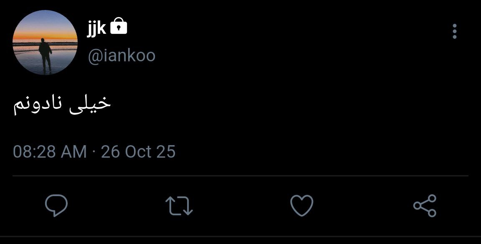
Task: Open the profile via display name jjk
Action: coord(96,28)
